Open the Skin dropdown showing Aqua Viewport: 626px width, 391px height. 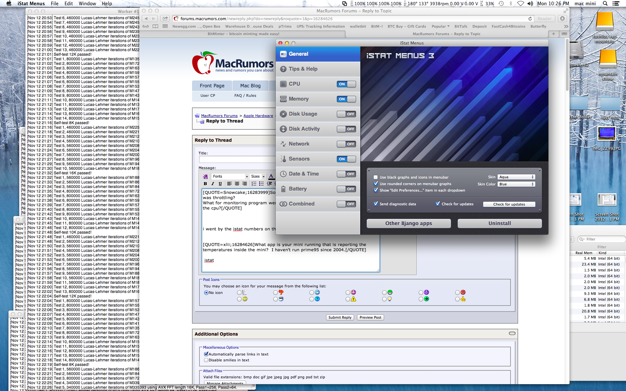click(x=516, y=177)
